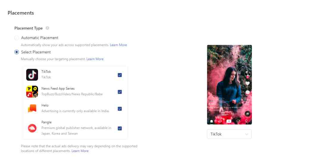Image resolution: width=321 pixels, height=163 pixels.
Task: Uncheck the News Feed App Series checkbox
Action: click(x=120, y=92)
